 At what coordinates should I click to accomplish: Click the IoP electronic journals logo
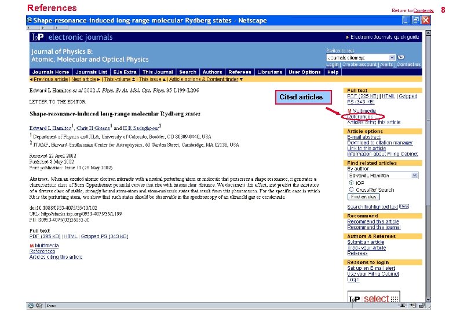[72, 37]
